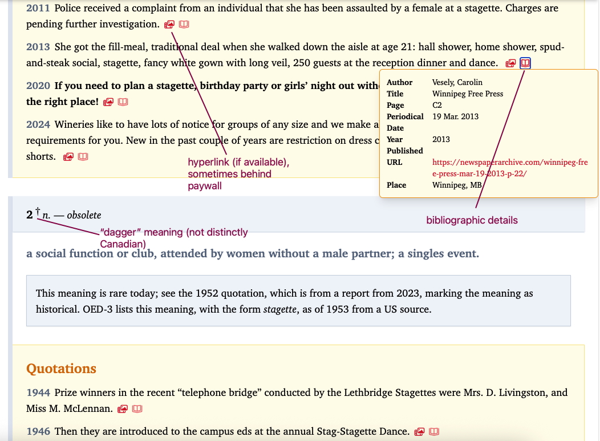Click the year 2024 quotation label
Image resolution: width=600 pixels, height=441 pixels.
point(38,125)
